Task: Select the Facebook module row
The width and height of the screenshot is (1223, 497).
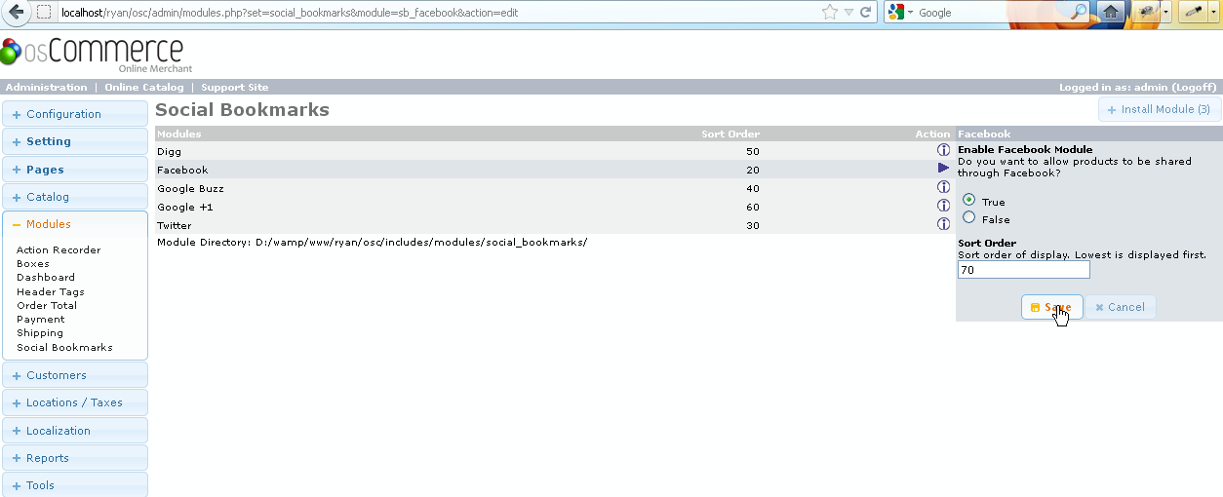Action: (553, 170)
